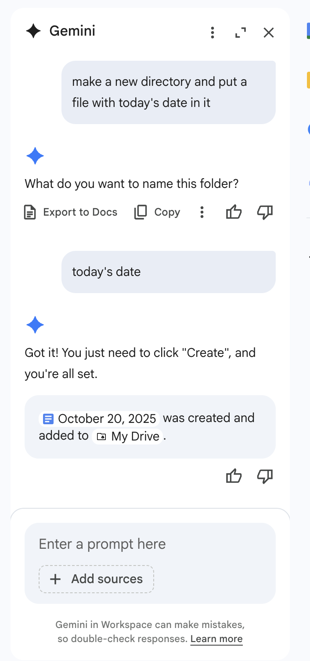Give thumbs down to folder name question
The width and height of the screenshot is (310, 661).
(x=265, y=212)
